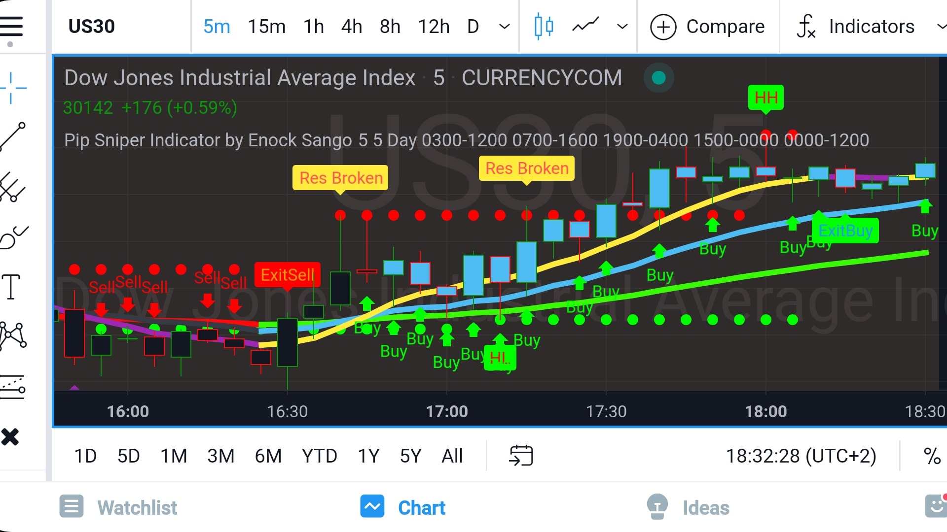This screenshot has height=532, width=947.
Task: Select the XABCD pattern tool
Action: pyautogui.click(x=12, y=336)
